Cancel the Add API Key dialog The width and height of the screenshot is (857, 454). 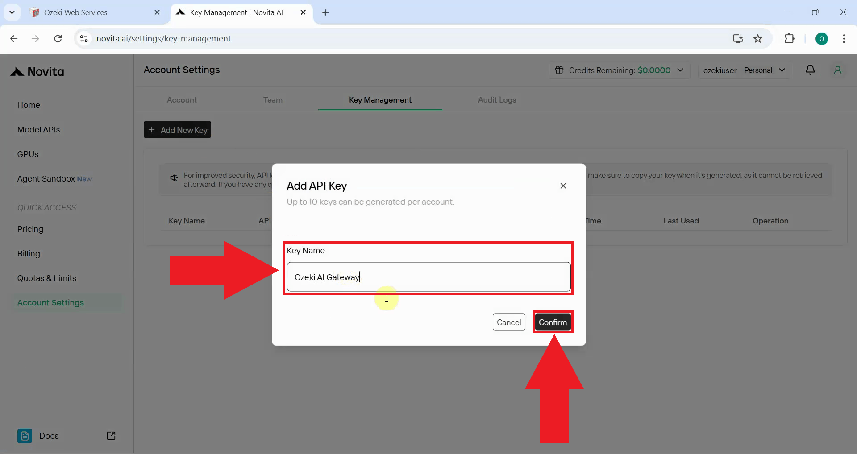[509, 322]
